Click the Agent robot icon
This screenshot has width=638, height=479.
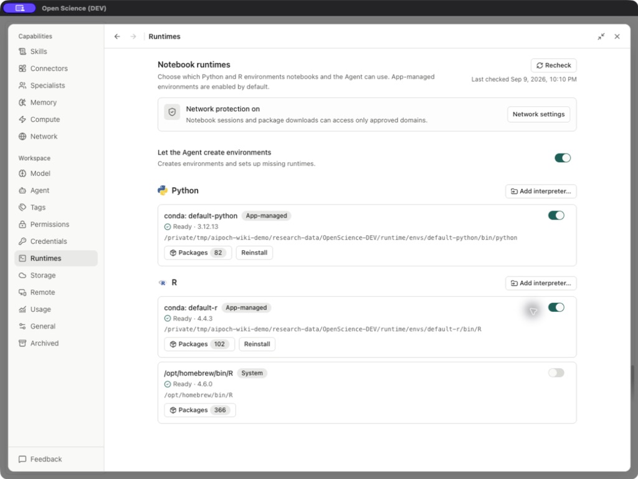point(22,191)
